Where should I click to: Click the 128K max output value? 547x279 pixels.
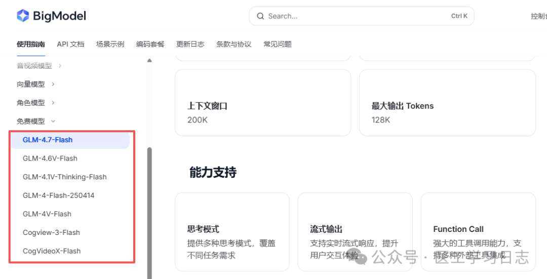[x=381, y=120]
